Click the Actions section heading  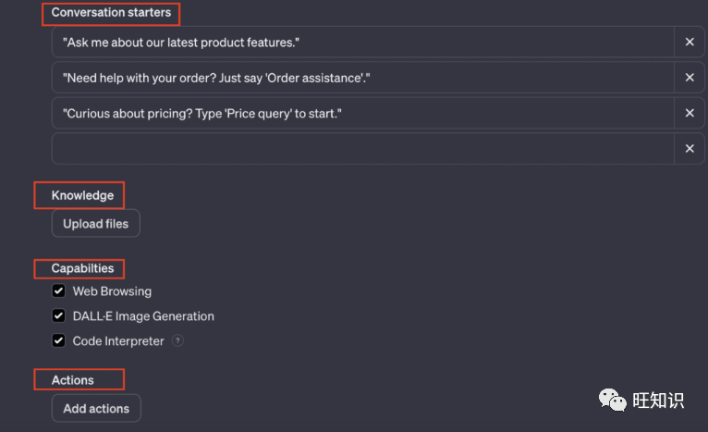click(73, 379)
